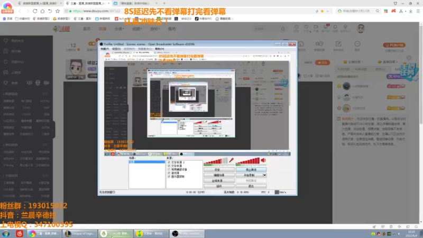Image resolution: width=423 pixels, height=238 pixels.
Task: Switch to OBS Profile Untitled taskbar item
Action: [187, 233]
